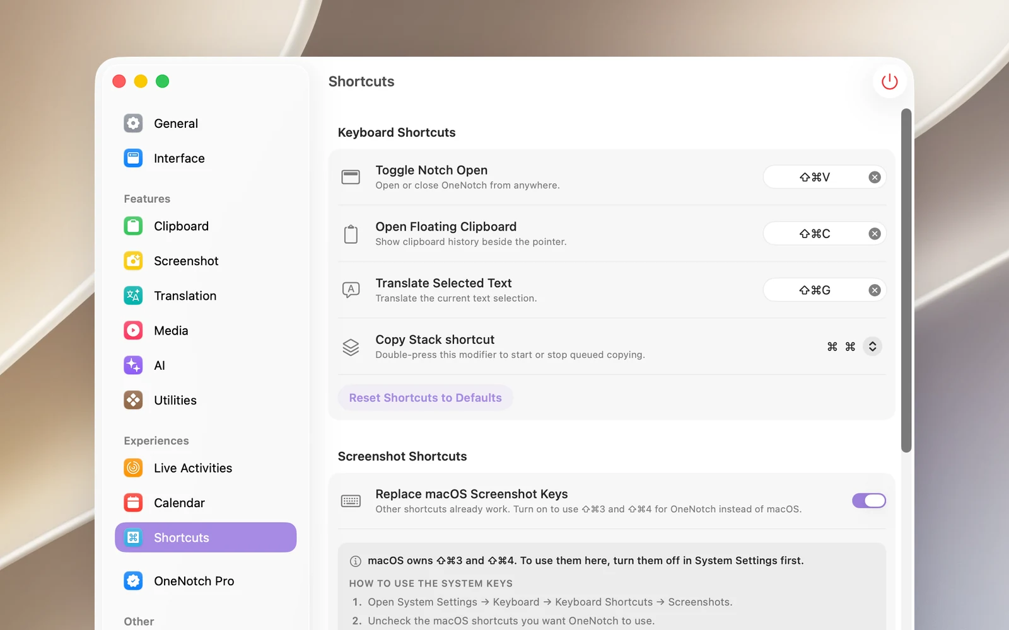The height and width of the screenshot is (630, 1009).
Task: Open the Translation icon in sidebar
Action: (133, 295)
